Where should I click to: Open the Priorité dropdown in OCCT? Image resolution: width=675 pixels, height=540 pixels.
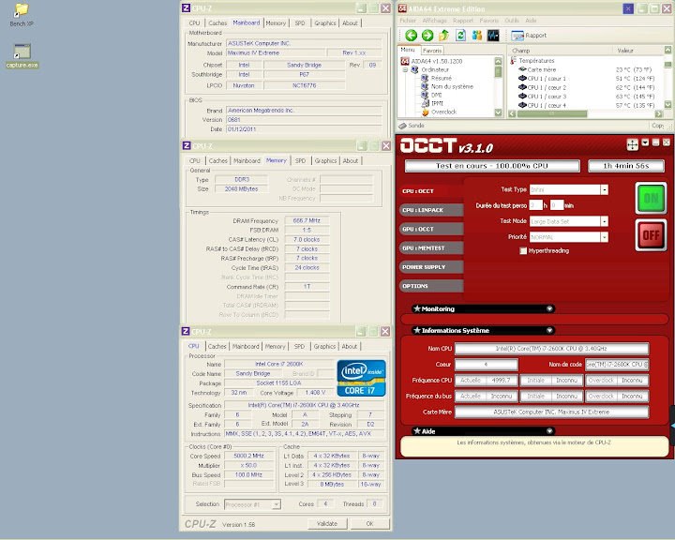(605, 237)
